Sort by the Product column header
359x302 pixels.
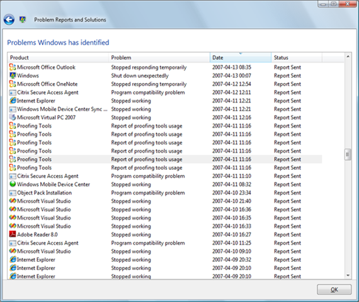pyautogui.click(x=59, y=57)
